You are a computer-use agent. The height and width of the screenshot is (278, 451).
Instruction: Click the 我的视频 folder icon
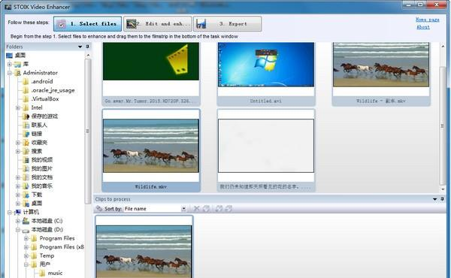26,160
